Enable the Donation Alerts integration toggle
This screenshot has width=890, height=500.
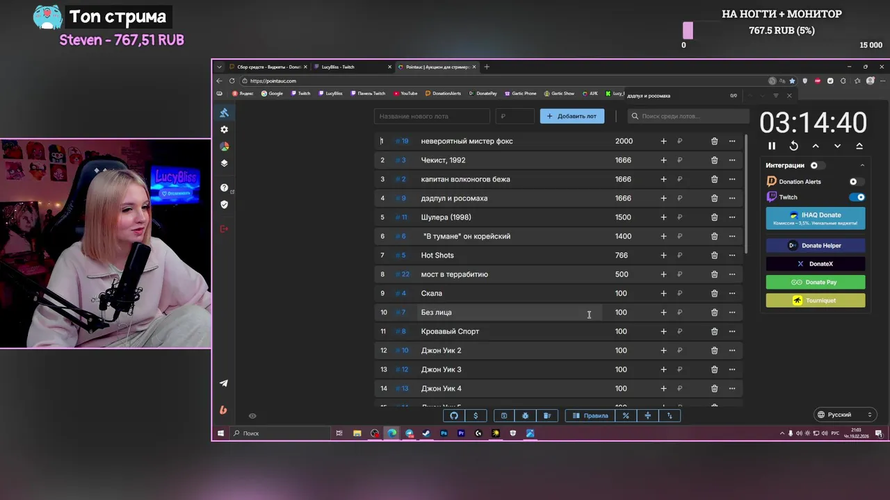[857, 182]
